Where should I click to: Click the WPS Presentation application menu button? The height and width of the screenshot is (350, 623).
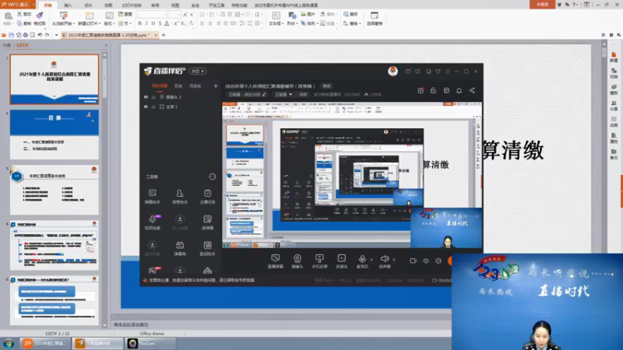18,5
